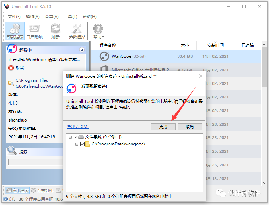The image size is (269, 205).
Task: Click the Uninstall Tool title bar icon
Action: tap(7, 6)
